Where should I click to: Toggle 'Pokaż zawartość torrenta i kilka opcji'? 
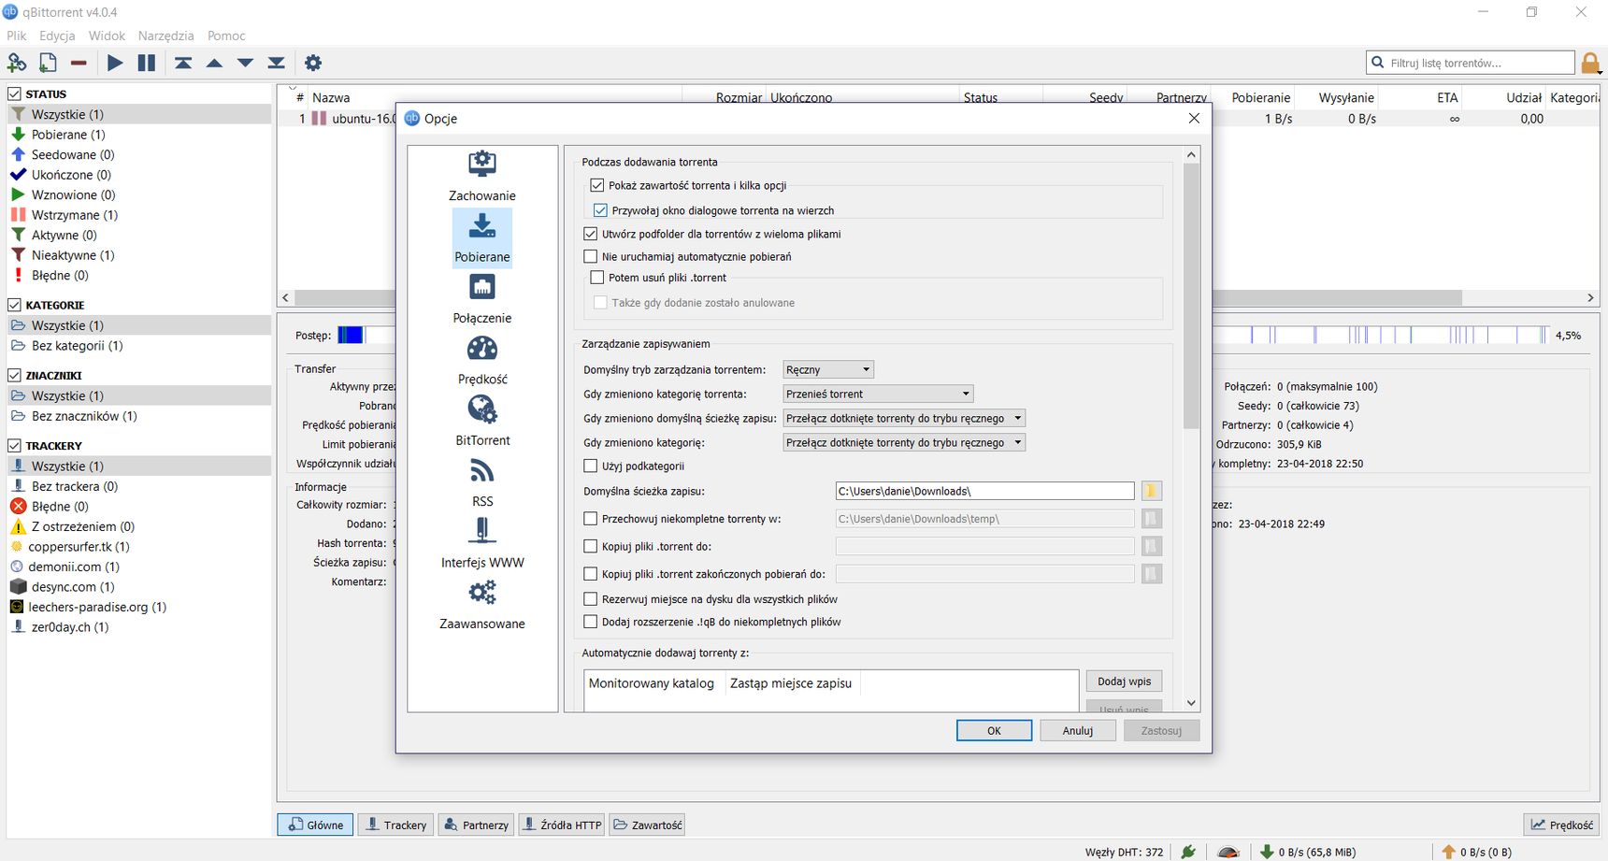pos(597,185)
